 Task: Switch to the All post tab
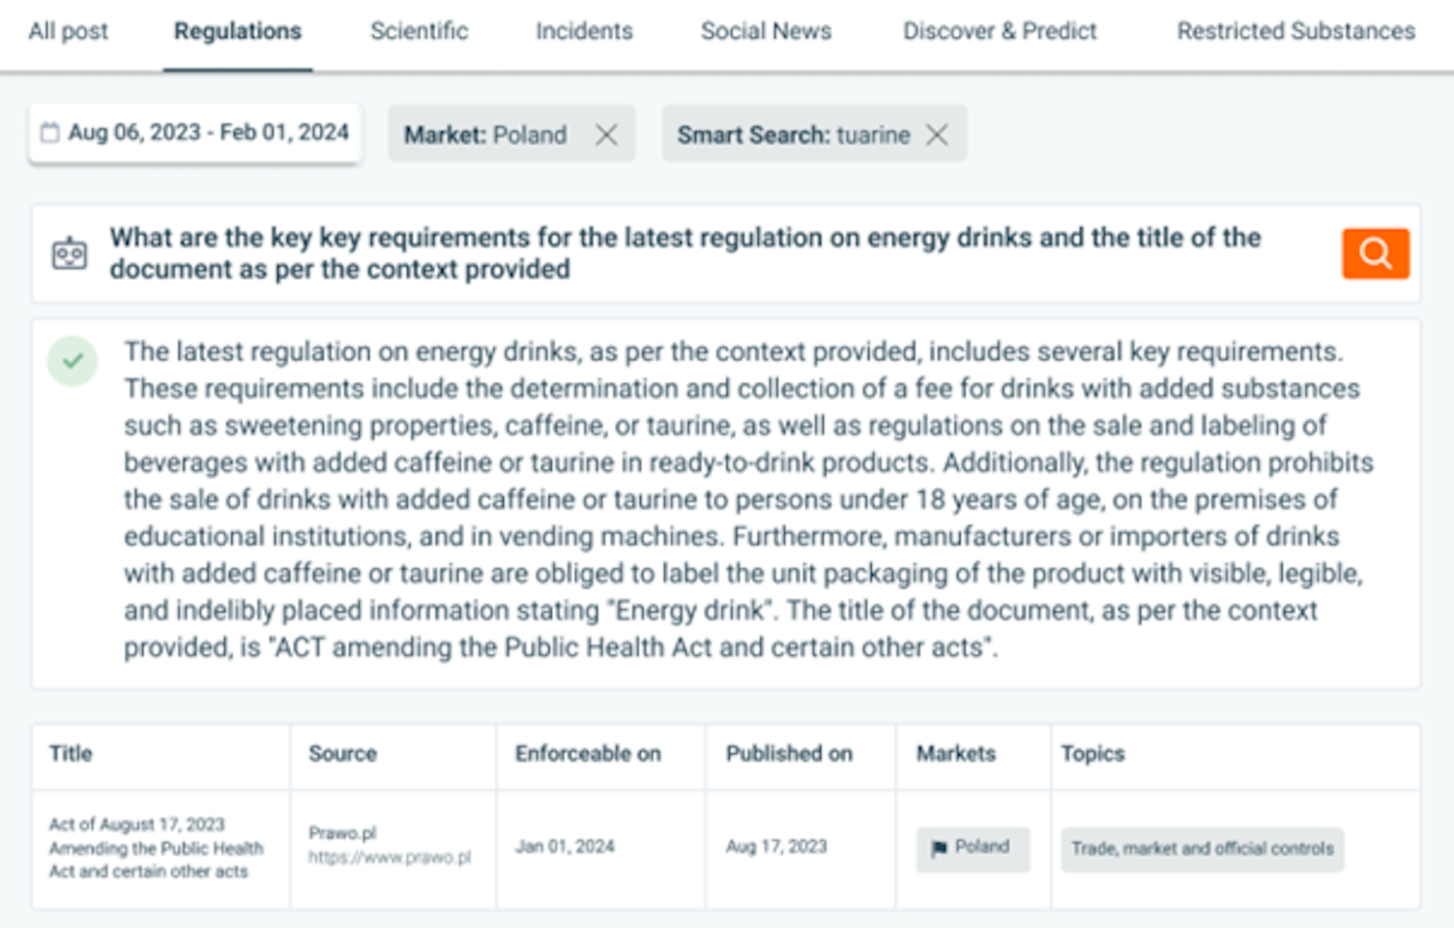tap(69, 32)
